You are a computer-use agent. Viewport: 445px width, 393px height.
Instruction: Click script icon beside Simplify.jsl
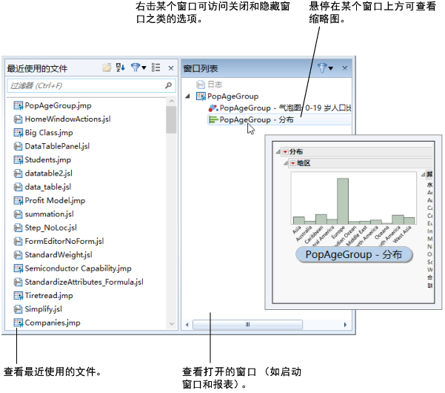[19, 309]
